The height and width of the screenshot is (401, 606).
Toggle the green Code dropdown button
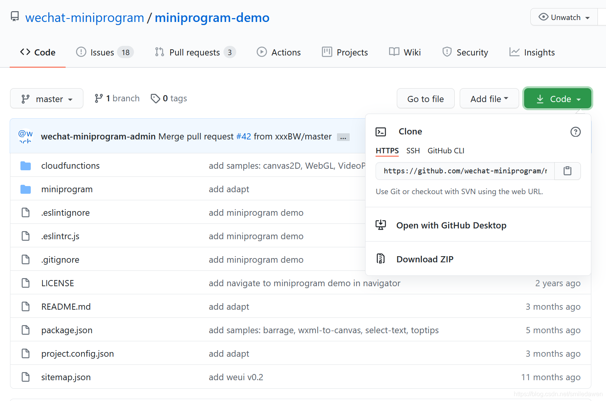click(557, 99)
